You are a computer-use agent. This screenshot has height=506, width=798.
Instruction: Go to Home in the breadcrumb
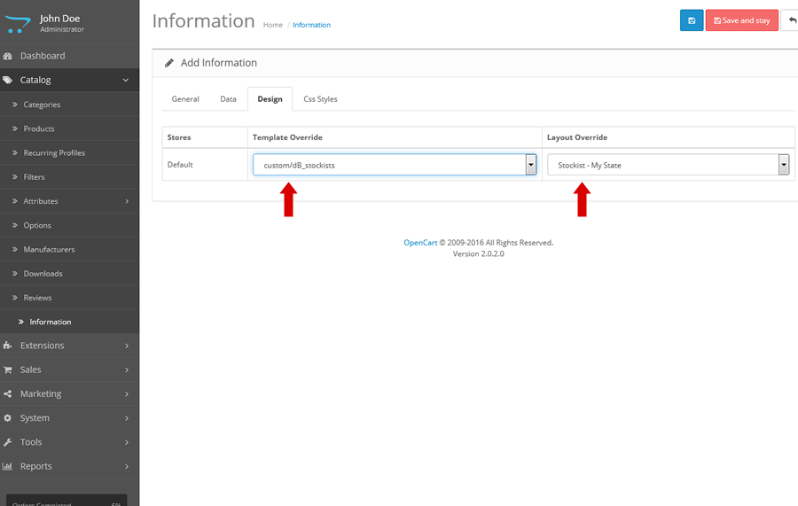tap(272, 25)
